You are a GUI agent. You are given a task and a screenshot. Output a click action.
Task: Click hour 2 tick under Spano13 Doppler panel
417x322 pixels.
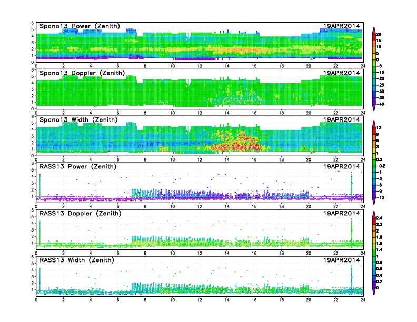[x=63, y=113]
